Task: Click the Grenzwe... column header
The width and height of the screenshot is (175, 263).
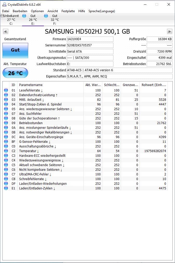Action: [130, 85]
